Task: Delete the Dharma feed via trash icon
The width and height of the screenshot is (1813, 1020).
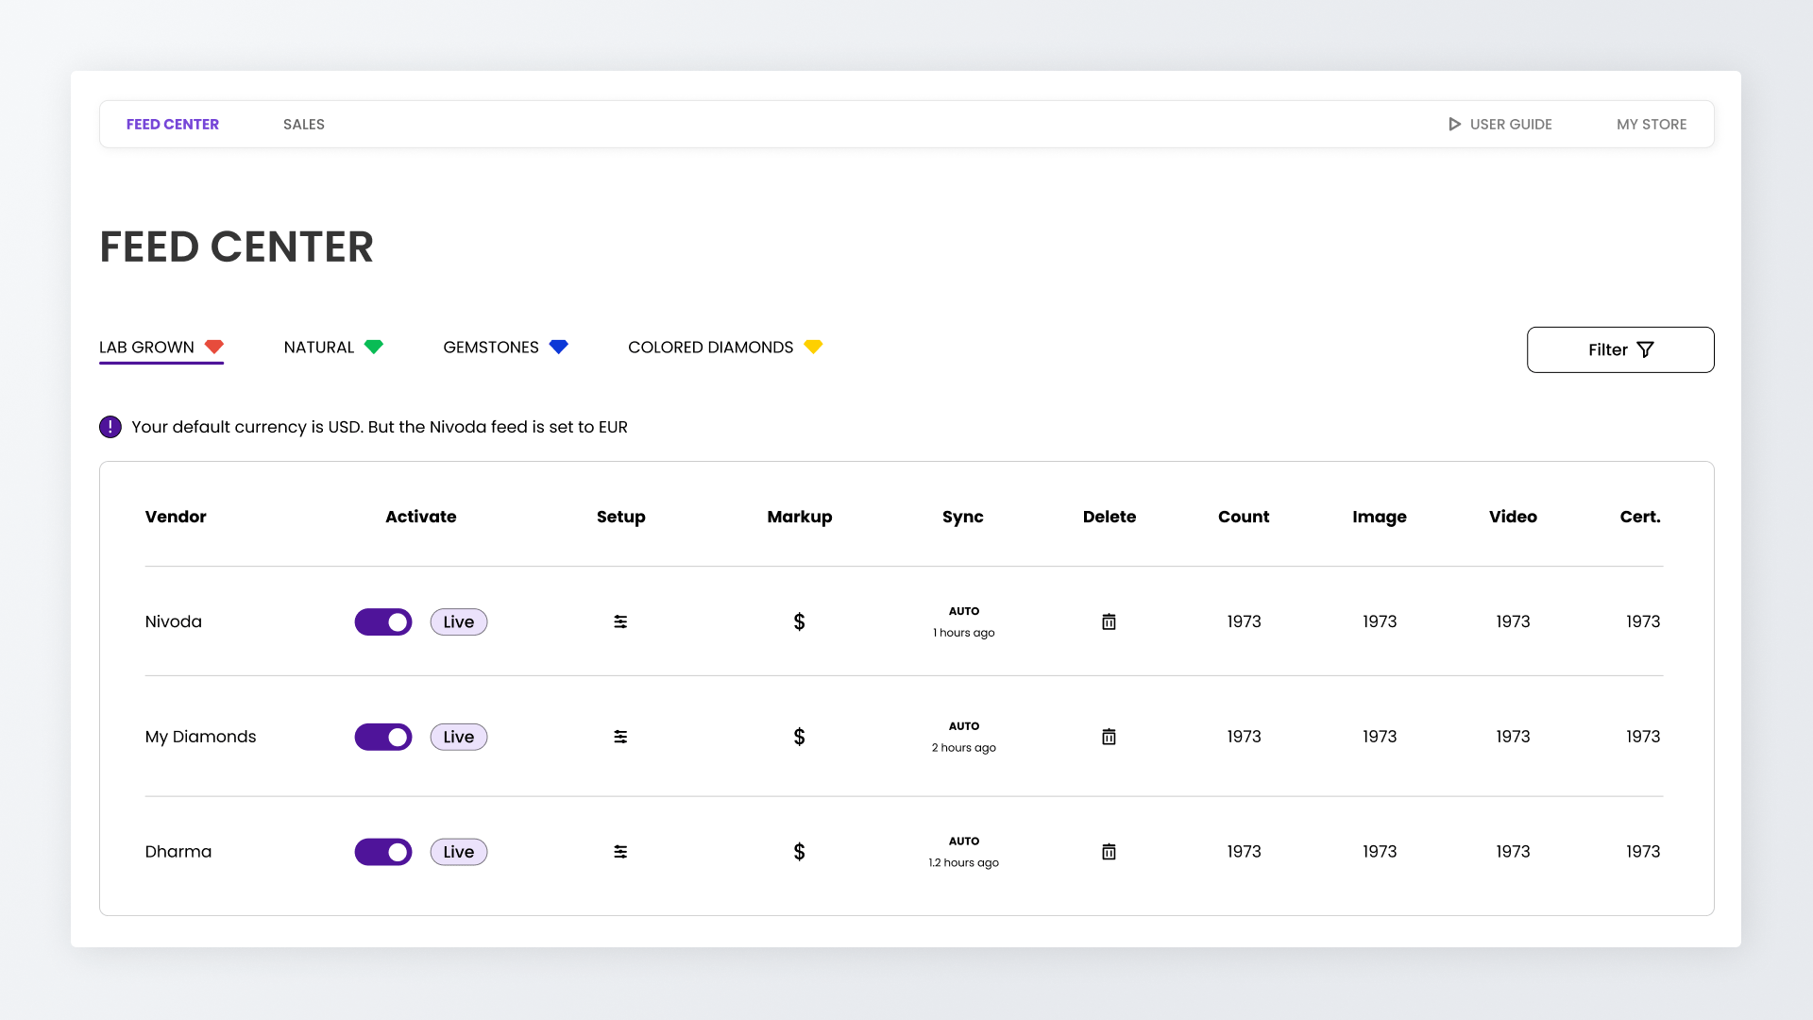Action: click(1109, 852)
